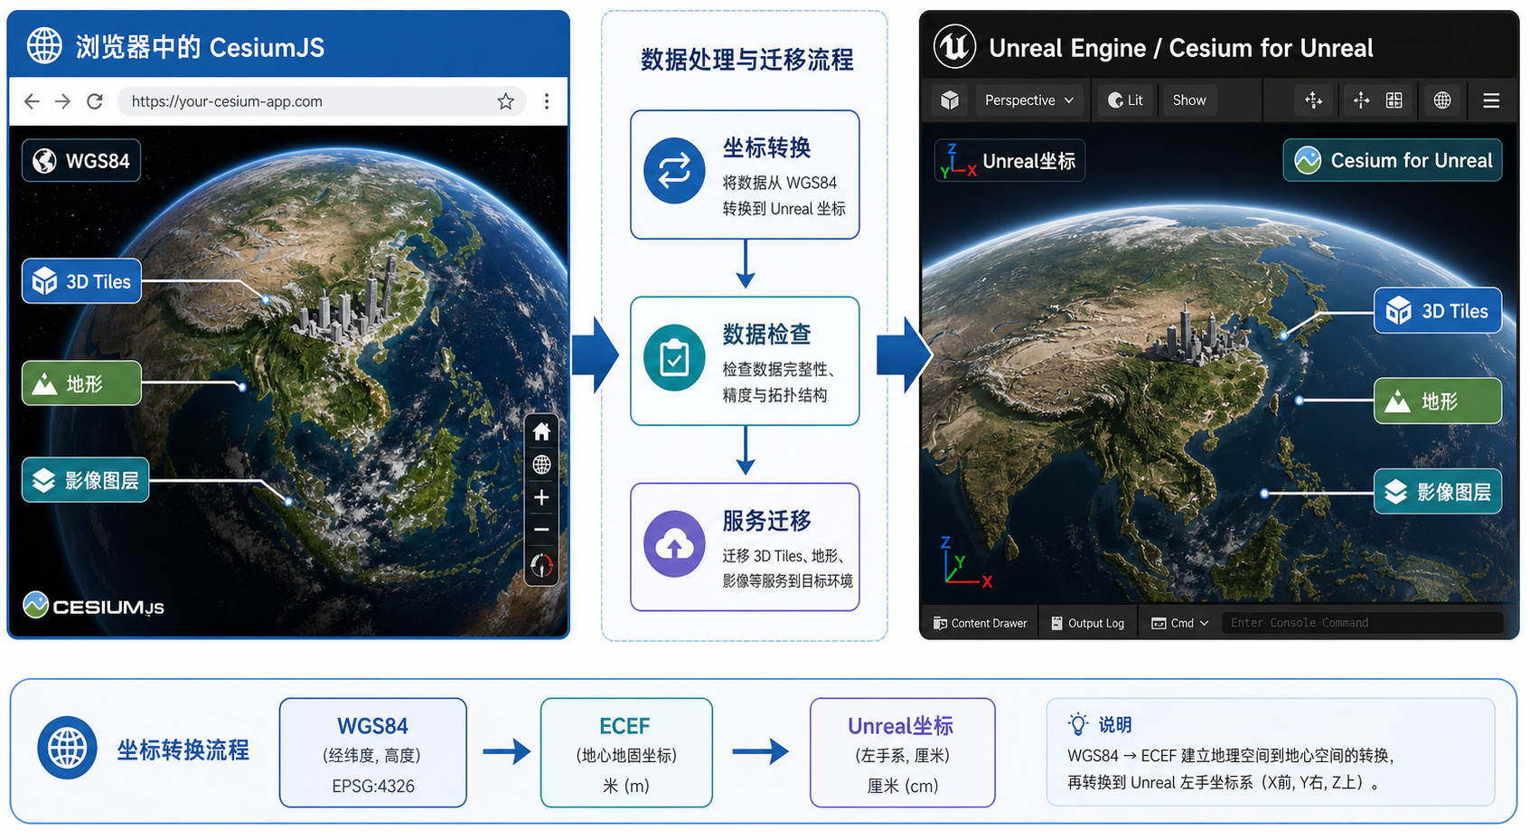Expand the Cmd dropdown
The height and width of the screenshot is (840, 1530).
(x=1179, y=623)
